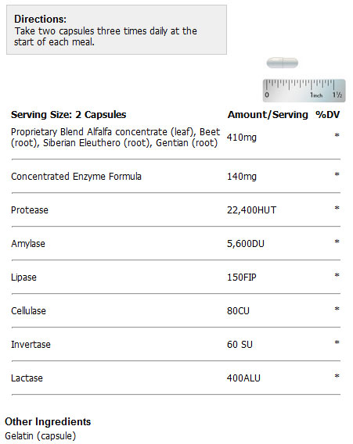Select the Amylase ingredient label
353x444 pixels.
pos(28,244)
